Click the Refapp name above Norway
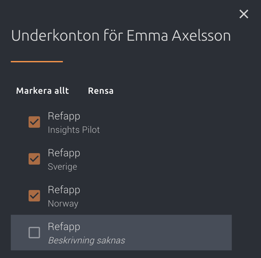 [64, 190]
